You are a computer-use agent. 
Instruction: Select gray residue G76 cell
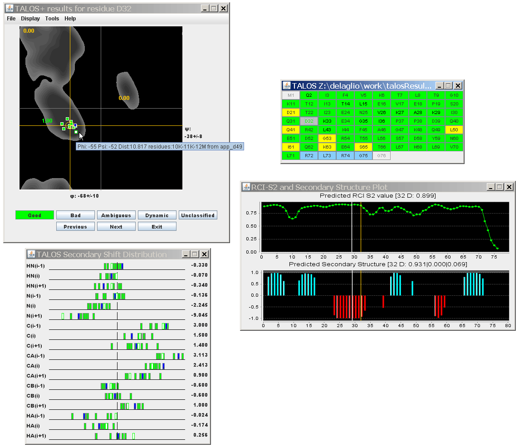click(x=382, y=155)
